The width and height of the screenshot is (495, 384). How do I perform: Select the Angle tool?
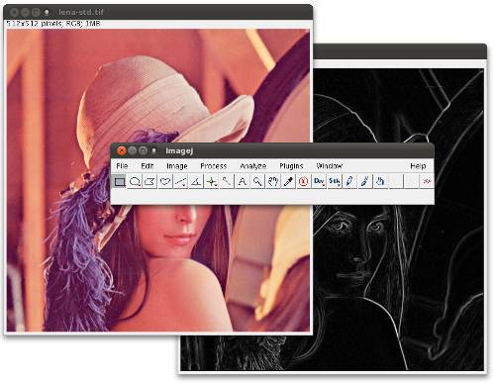tap(196, 181)
